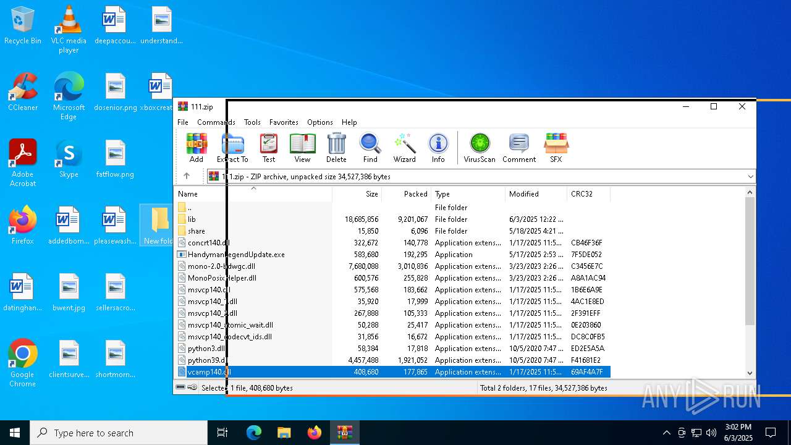791x445 pixels.
Task: Run the Test archive tool
Action: pyautogui.click(x=269, y=148)
